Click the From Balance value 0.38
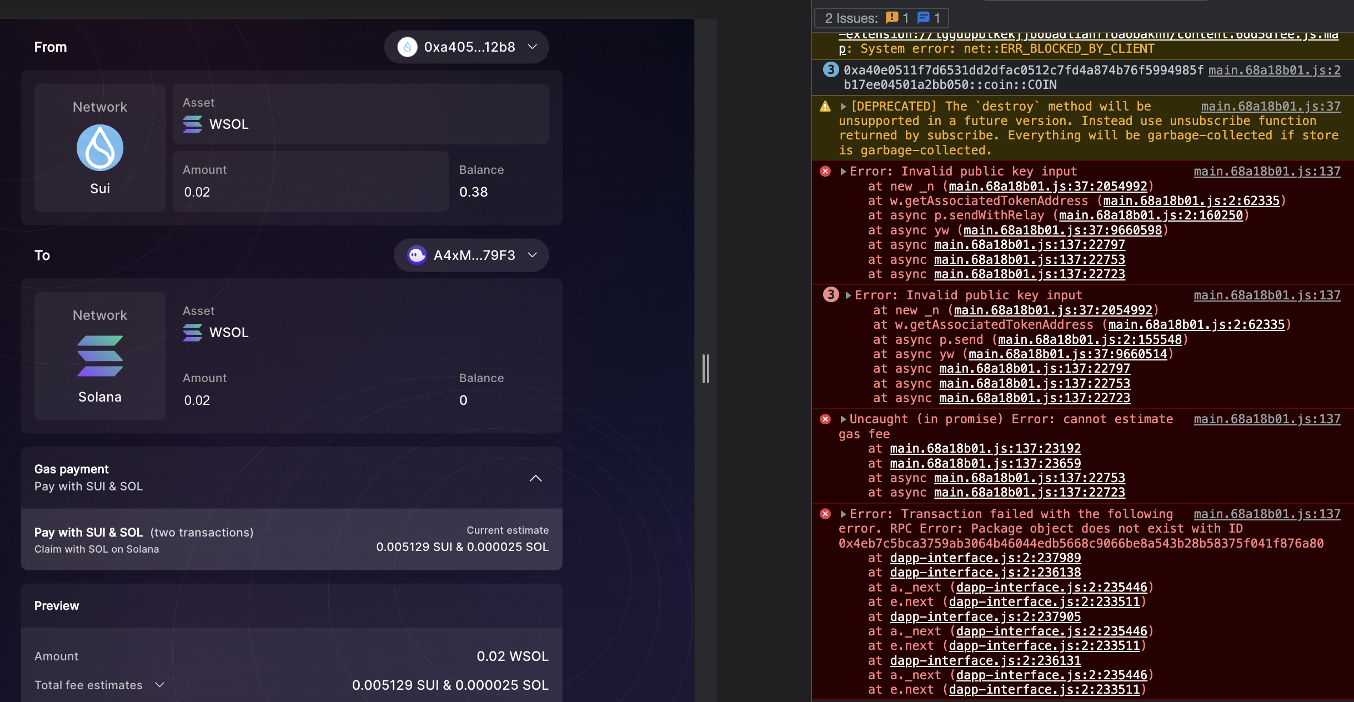The height and width of the screenshot is (702, 1354). (x=473, y=192)
